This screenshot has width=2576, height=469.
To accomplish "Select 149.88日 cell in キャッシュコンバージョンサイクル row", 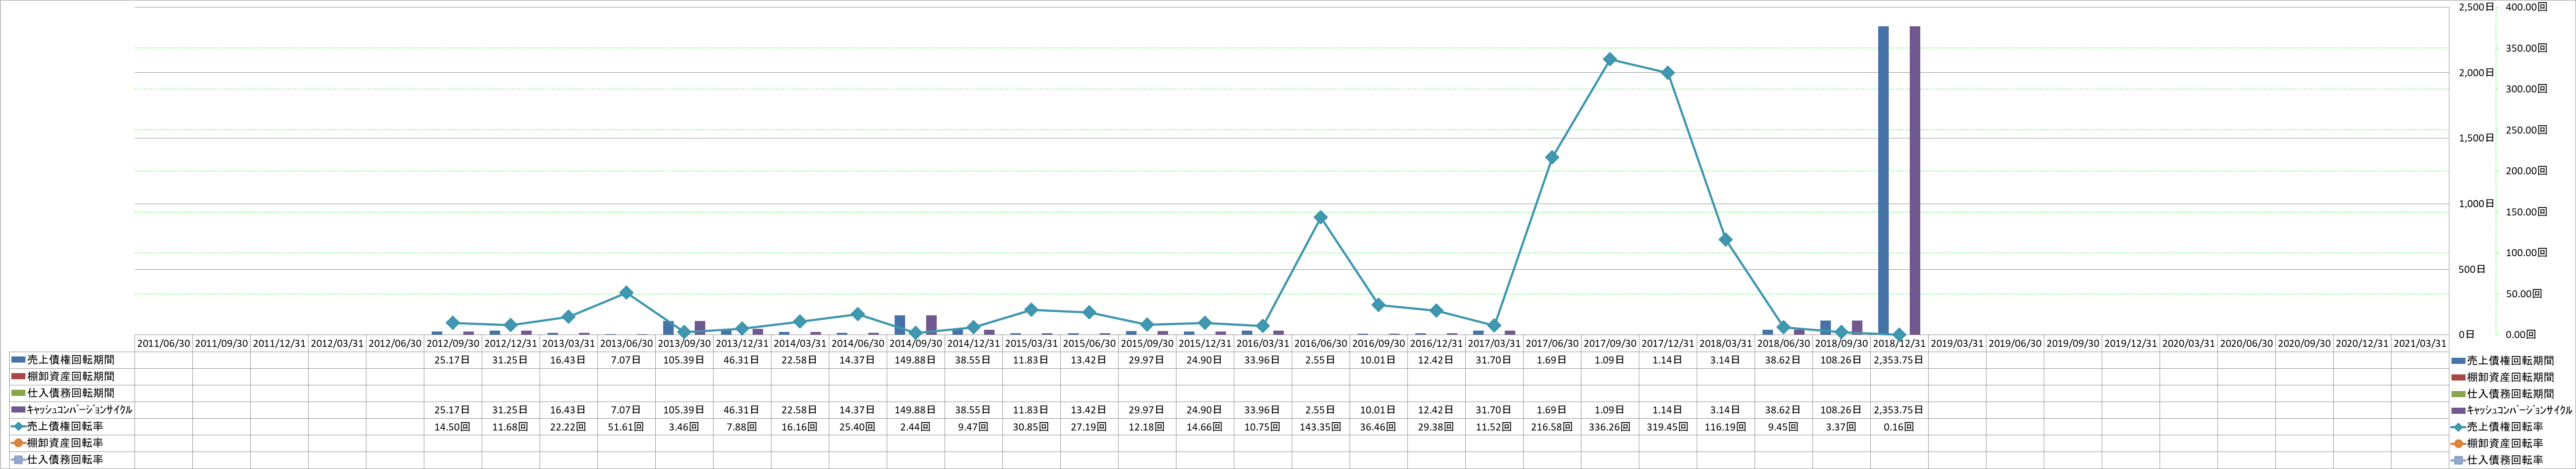I will coord(915,410).
